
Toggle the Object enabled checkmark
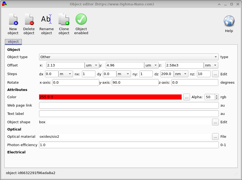coord(81,19)
